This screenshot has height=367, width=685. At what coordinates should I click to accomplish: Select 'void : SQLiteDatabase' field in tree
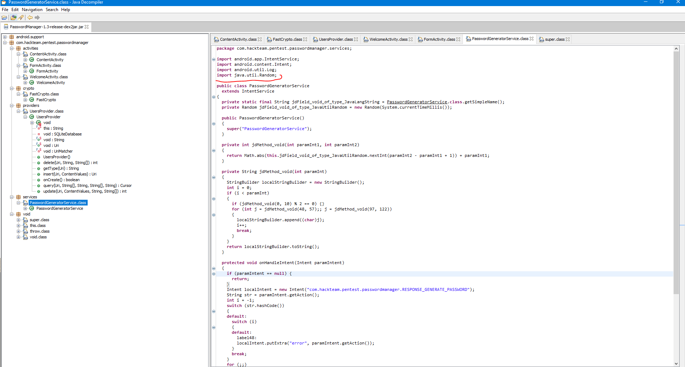[63, 134]
